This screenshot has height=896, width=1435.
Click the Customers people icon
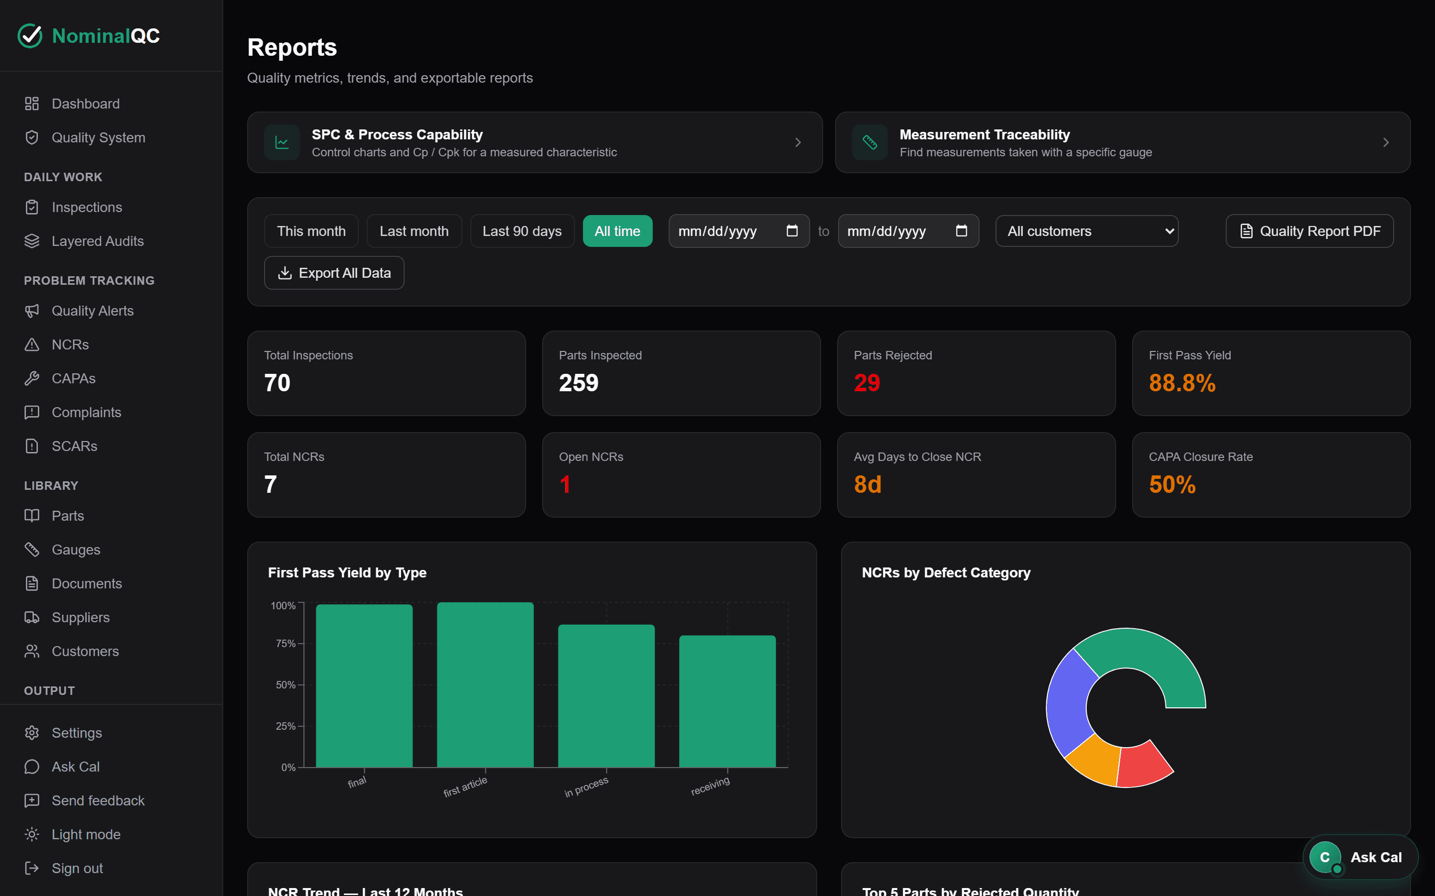click(32, 651)
